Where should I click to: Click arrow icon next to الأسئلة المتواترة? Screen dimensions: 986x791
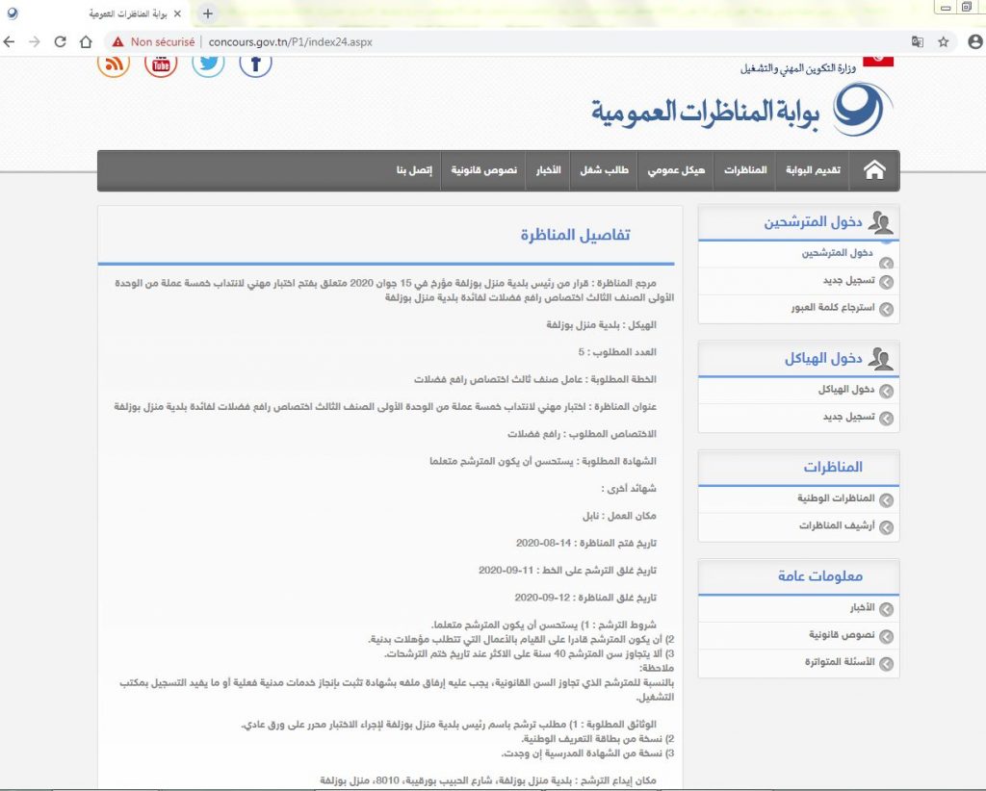pos(887,663)
